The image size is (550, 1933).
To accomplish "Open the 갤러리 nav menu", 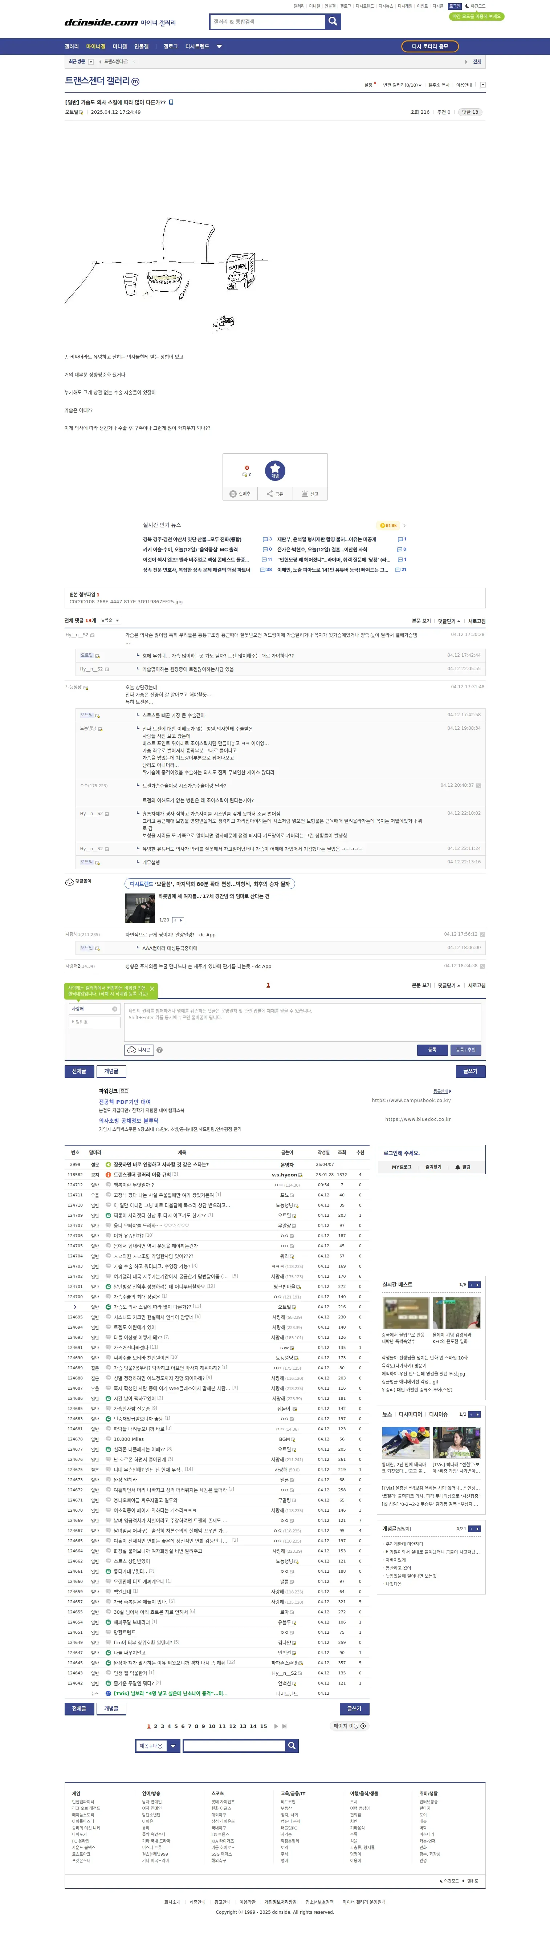I will tap(71, 46).
